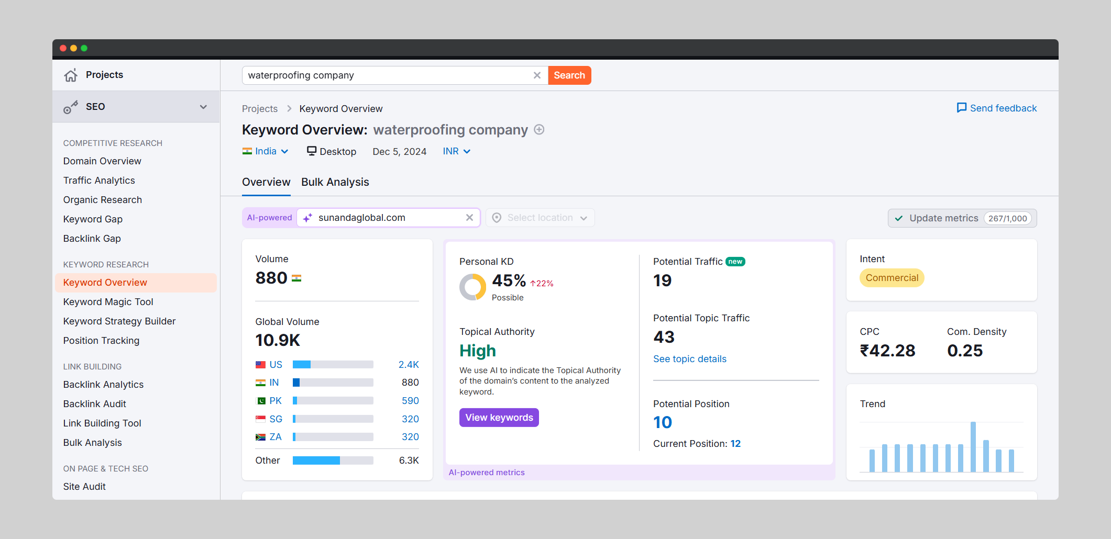Click the plus icon beside waterproofing company title

coord(539,130)
